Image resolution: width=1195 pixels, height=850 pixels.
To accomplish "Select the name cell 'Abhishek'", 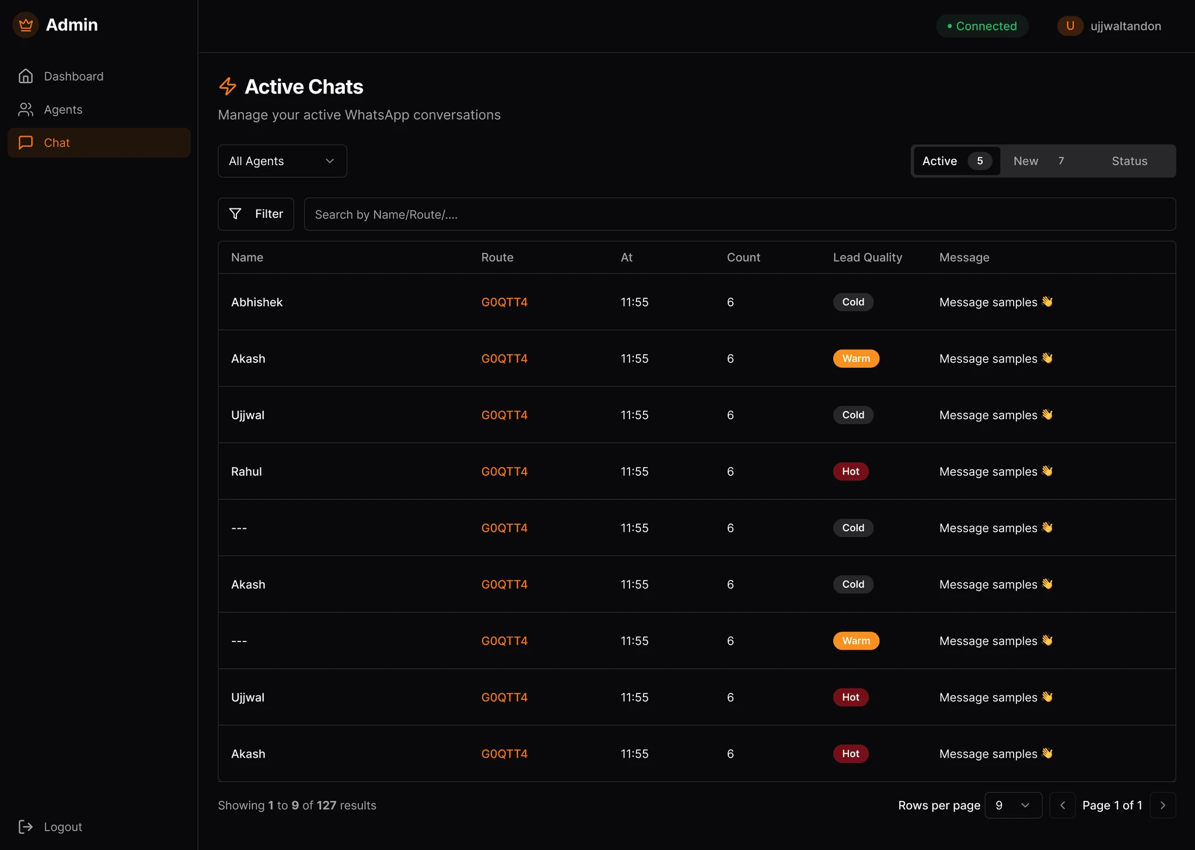I will [257, 302].
